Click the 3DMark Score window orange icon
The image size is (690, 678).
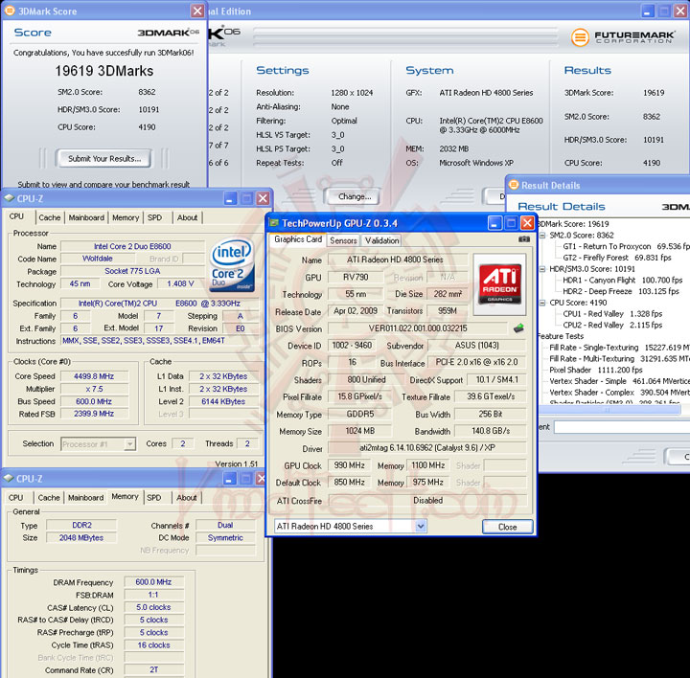10,11
